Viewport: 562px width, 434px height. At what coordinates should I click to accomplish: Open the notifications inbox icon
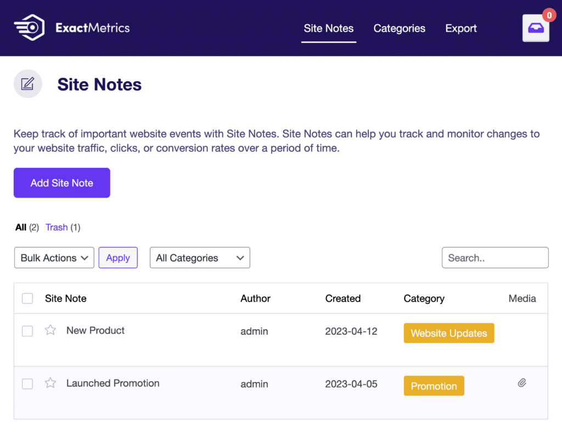(x=535, y=27)
